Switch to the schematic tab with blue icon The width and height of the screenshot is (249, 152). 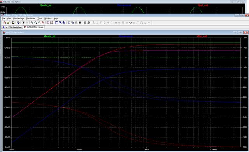12,27
